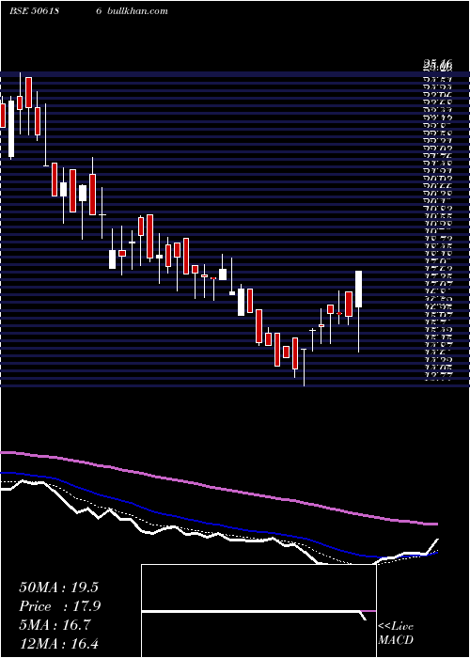
Task: Click the '12MA : 16.4' reading
Action: 58,643
